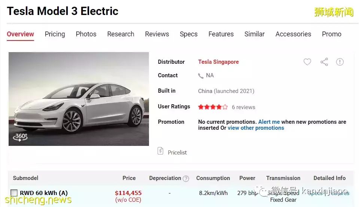Viewport: 359px width, 207px height.
Task: Click the Tesla Singapore distributor link
Action: pyautogui.click(x=218, y=62)
